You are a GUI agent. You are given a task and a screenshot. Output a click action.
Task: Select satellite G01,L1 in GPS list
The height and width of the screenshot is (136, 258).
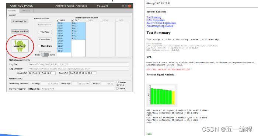pyautogui.click(x=64, y=23)
